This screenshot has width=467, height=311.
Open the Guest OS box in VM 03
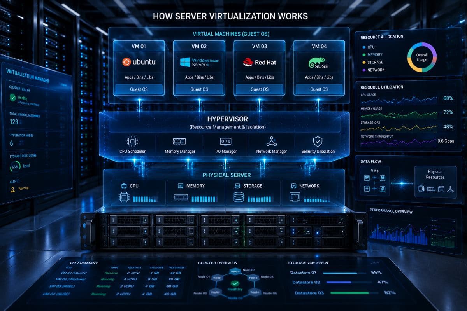259,89
